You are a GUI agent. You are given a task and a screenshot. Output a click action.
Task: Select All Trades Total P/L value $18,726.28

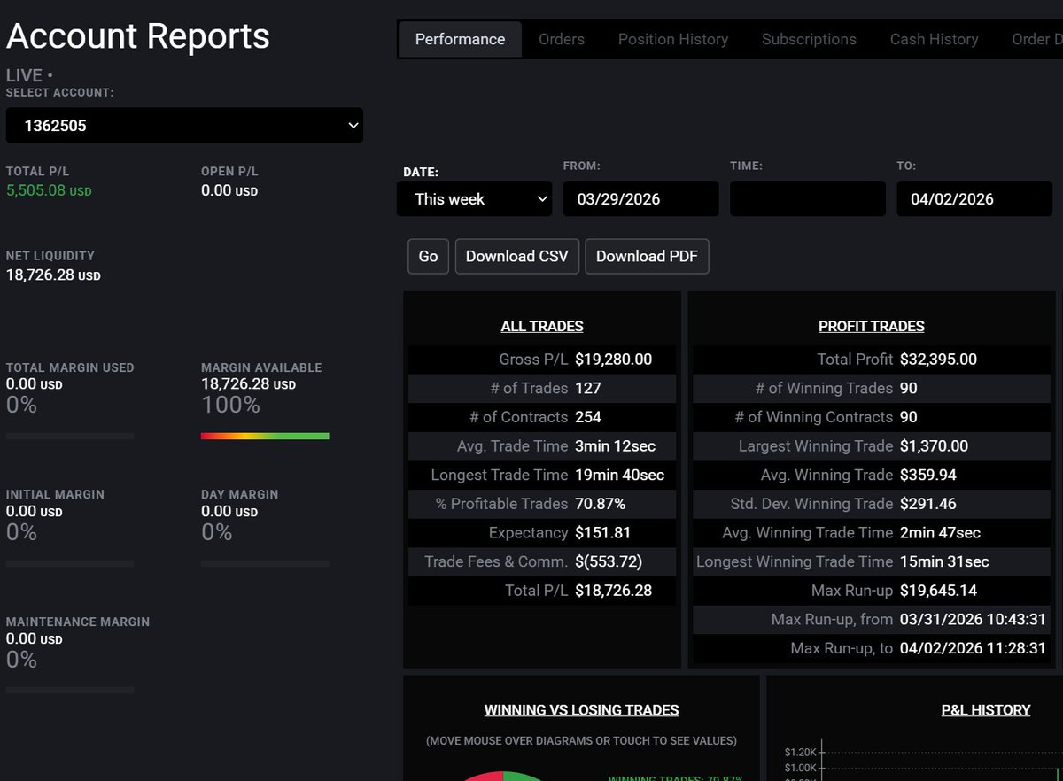(x=613, y=590)
